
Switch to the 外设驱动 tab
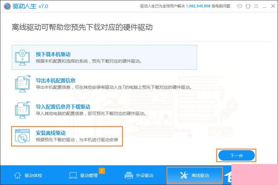coord(139,175)
